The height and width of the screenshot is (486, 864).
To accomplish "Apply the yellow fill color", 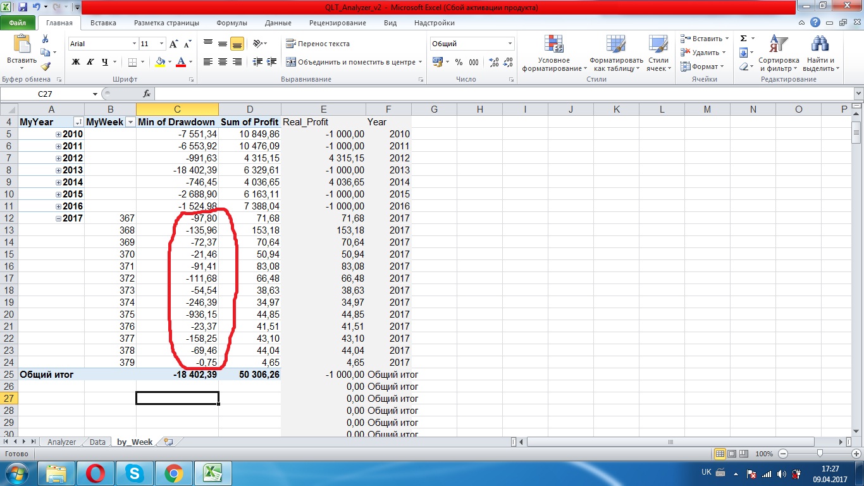I will (160, 62).
